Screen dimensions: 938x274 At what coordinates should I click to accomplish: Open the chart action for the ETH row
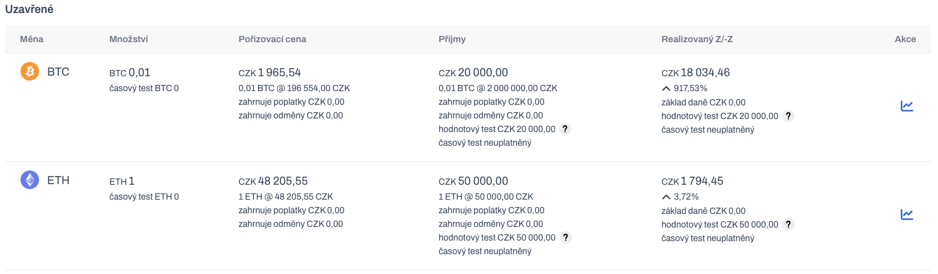(906, 214)
